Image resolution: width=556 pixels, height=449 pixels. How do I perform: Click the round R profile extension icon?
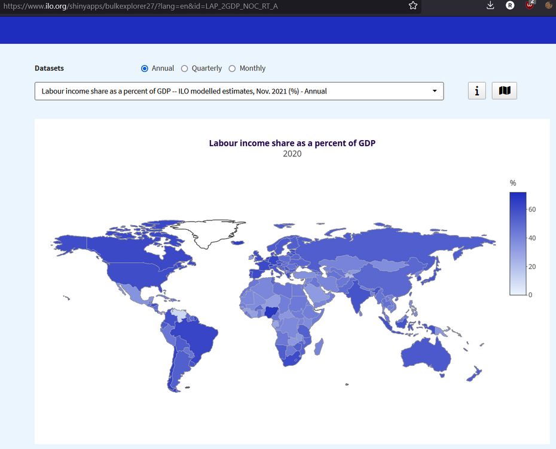(510, 5)
